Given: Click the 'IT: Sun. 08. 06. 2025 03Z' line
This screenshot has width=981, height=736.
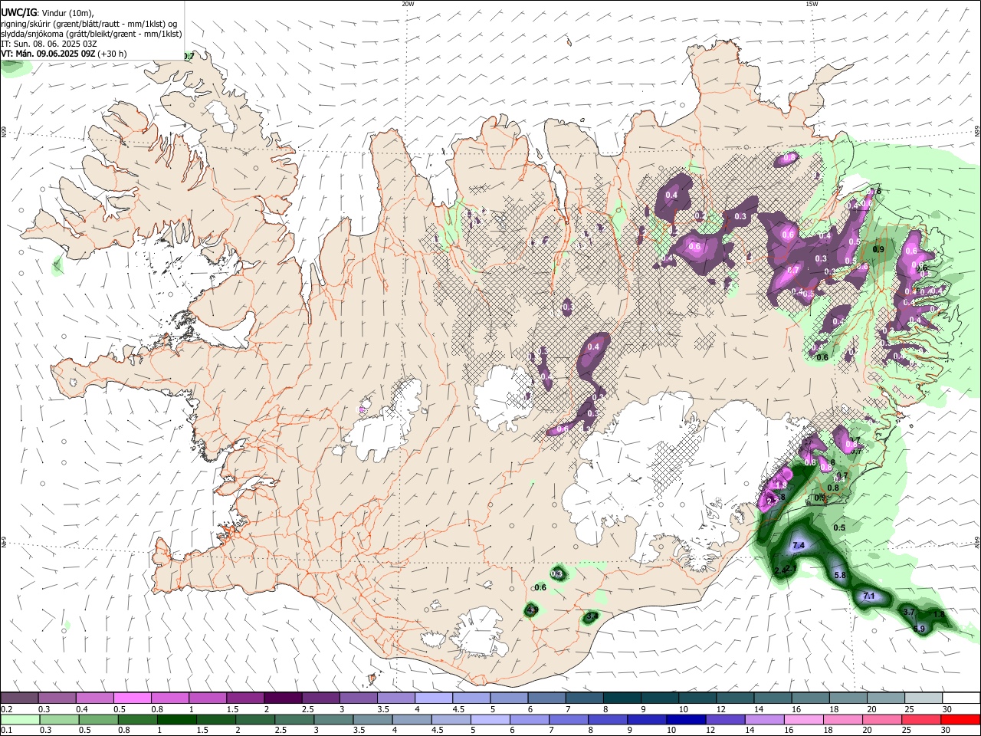Looking at the screenshot, I should 49,44.
